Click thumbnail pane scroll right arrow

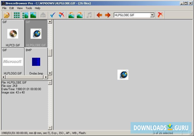[46, 77]
